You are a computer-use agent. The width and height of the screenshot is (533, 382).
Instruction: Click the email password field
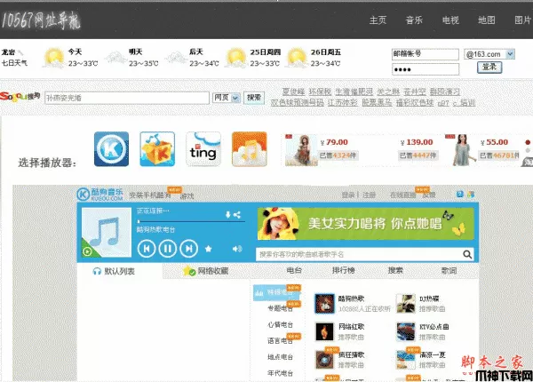click(x=426, y=69)
